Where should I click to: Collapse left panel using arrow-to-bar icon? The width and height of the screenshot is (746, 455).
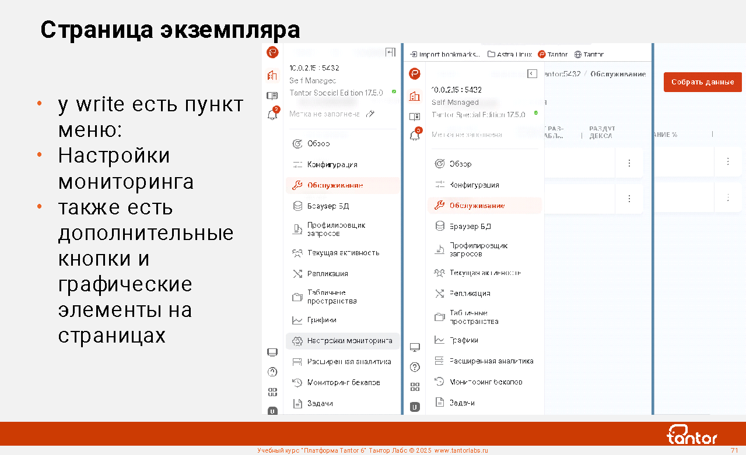[x=390, y=52]
